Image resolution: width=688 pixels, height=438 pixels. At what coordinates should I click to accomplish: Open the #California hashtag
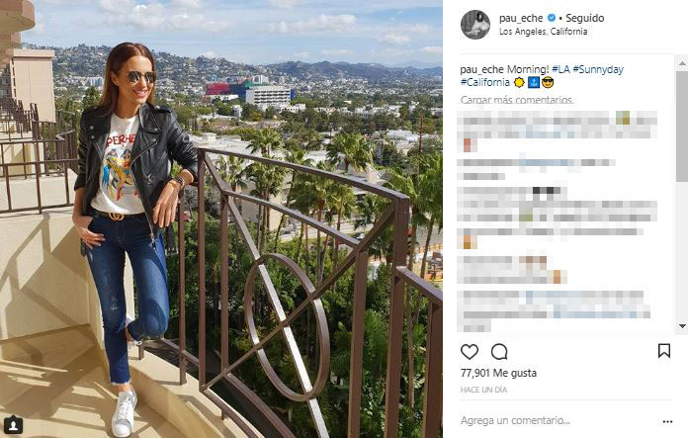click(484, 82)
